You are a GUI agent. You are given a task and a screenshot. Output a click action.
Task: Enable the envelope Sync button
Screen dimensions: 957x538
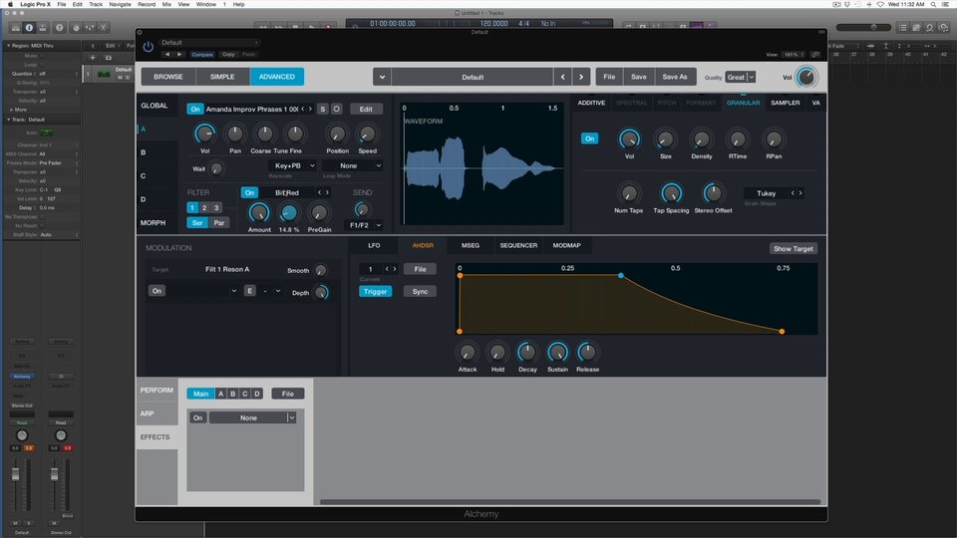click(x=420, y=292)
